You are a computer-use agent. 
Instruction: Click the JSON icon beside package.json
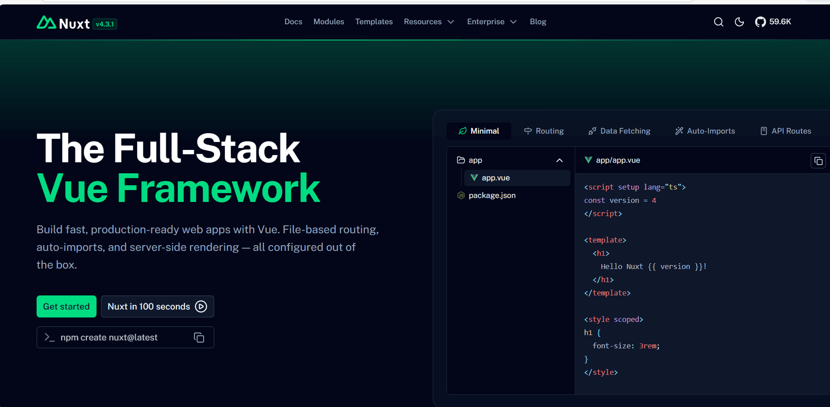tap(461, 195)
